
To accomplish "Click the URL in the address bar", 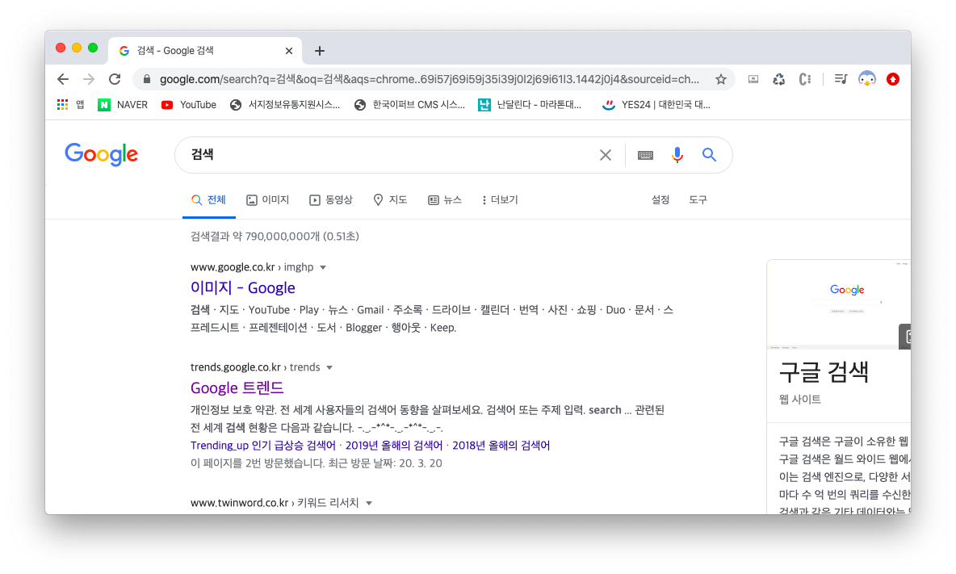I will tap(430, 79).
